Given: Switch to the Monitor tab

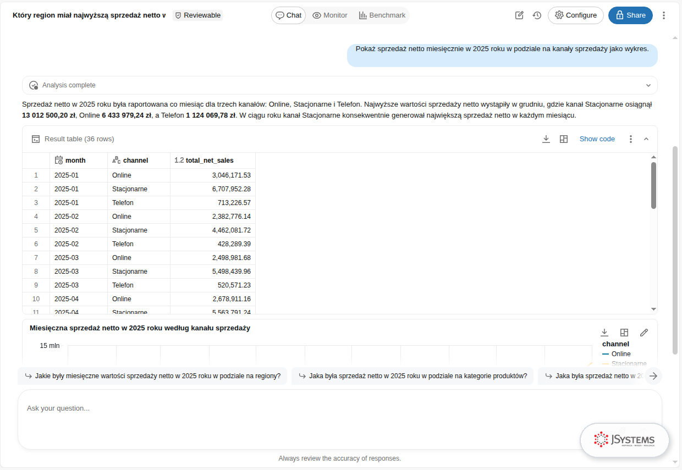Looking at the screenshot, I should [x=330, y=15].
